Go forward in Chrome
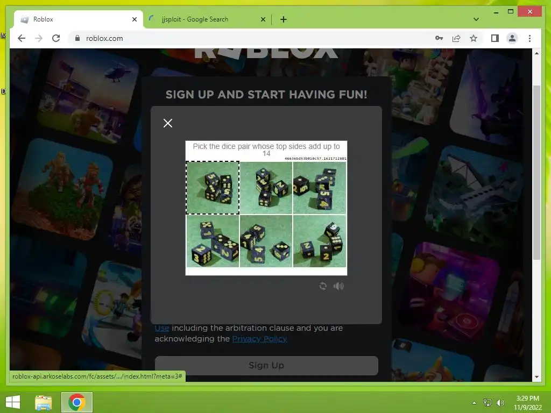 click(39, 38)
